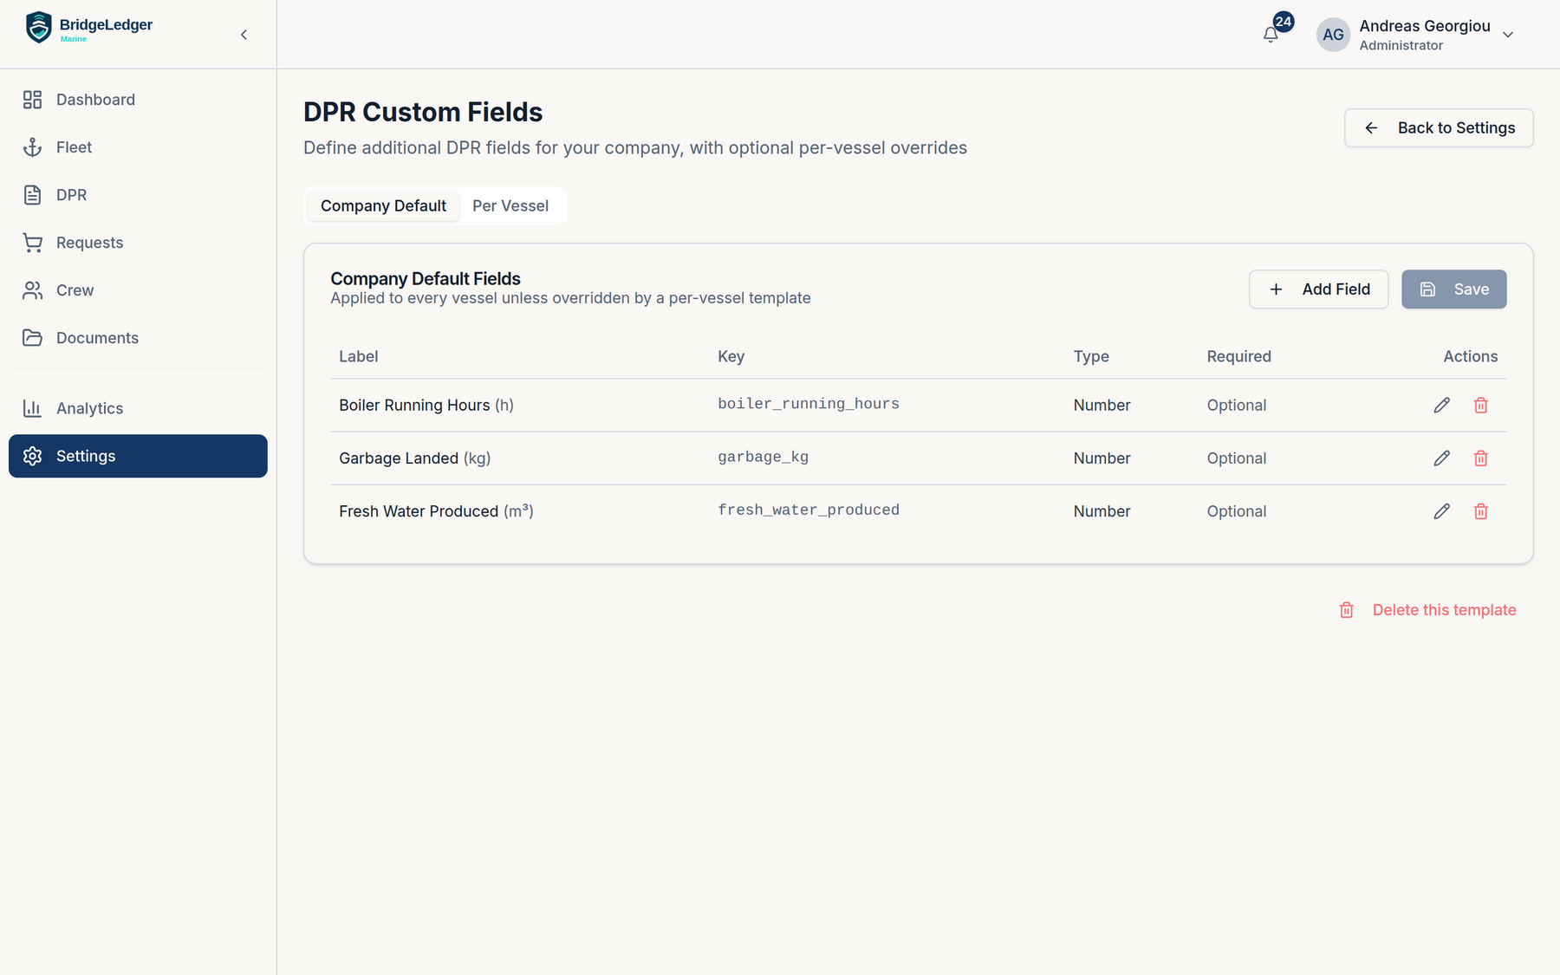Viewport: 1560px width, 975px height.
Task: Open Documents in the sidebar
Action: tap(138, 338)
